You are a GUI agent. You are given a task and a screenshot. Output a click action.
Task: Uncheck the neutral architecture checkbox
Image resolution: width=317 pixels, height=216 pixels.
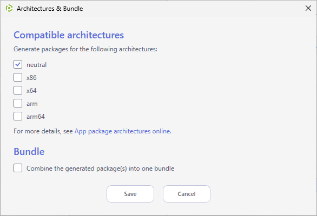[18, 65]
